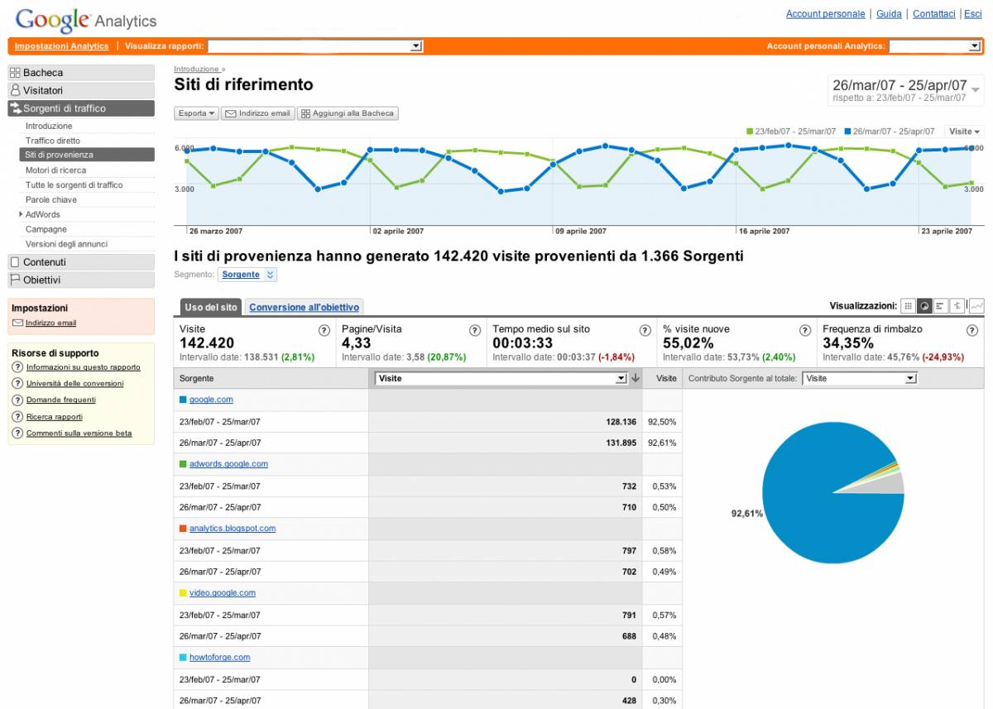Open Traffico diretto in the sidebar
The width and height of the screenshot is (993, 709).
[x=53, y=141]
